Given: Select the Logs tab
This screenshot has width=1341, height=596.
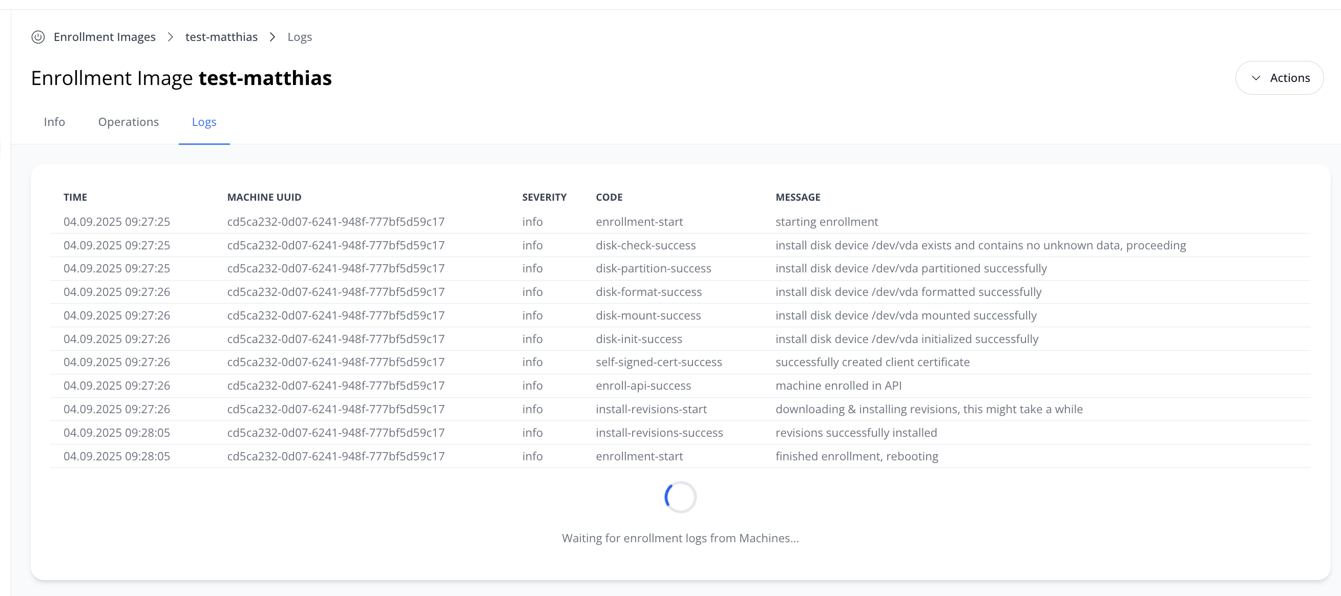Looking at the screenshot, I should click(204, 122).
